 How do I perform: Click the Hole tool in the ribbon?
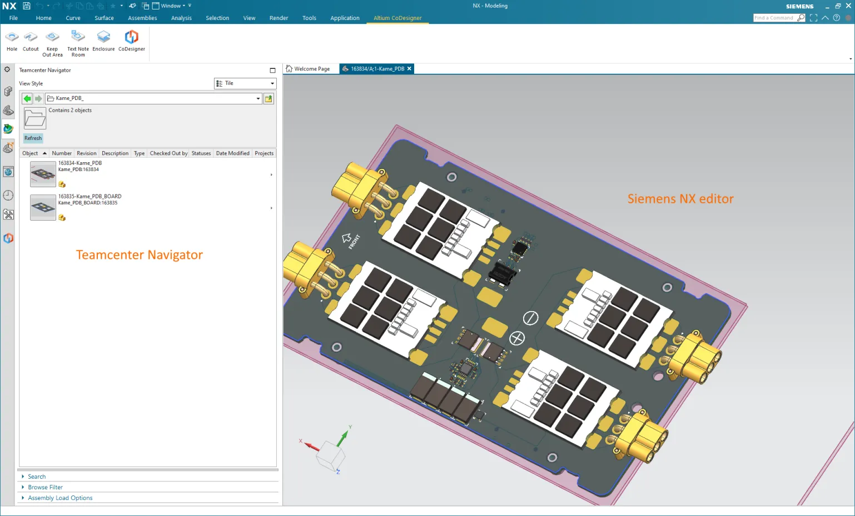click(x=12, y=41)
